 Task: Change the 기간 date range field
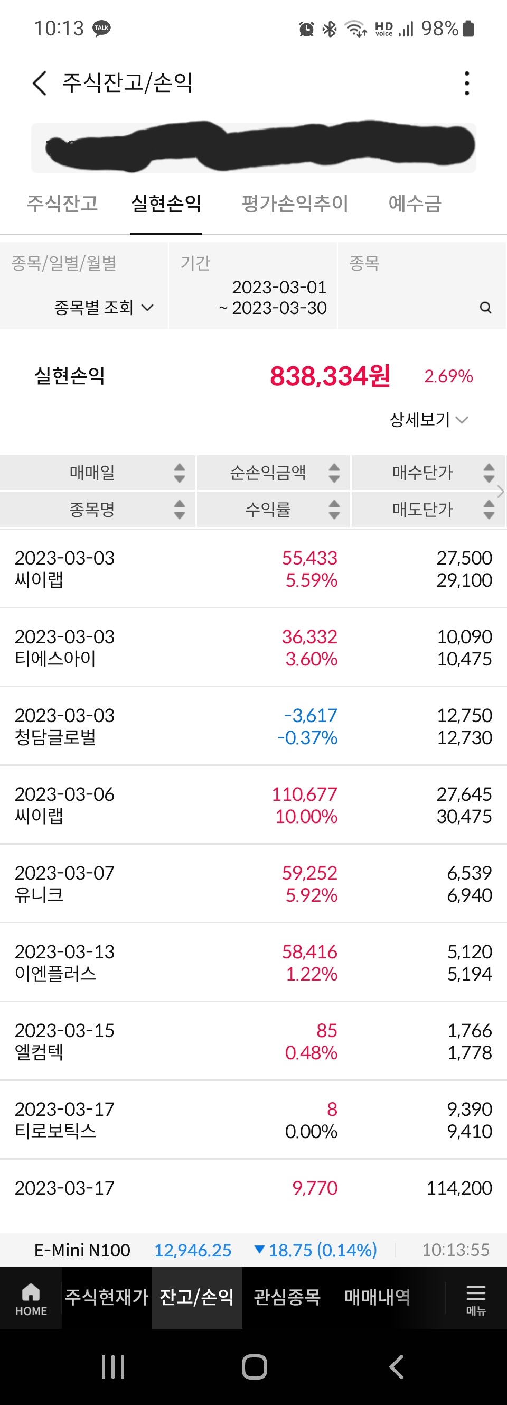click(x=252, y=286)
